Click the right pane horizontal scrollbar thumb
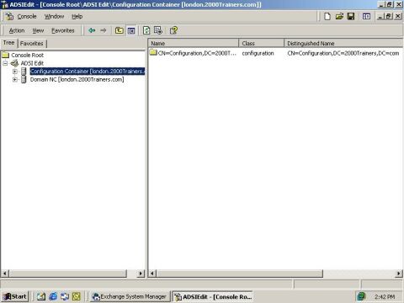404x303 pixels. click(240, 274)
